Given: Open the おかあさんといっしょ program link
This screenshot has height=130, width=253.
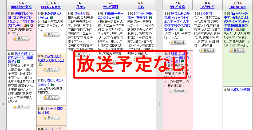Looking at the screenshot, I should point(50,15).
